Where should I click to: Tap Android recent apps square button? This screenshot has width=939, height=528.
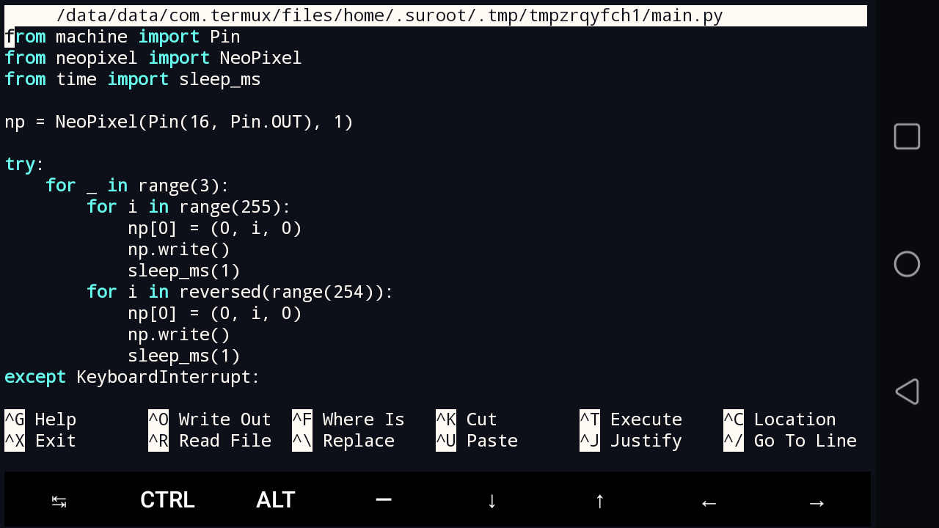pos(907,137)
